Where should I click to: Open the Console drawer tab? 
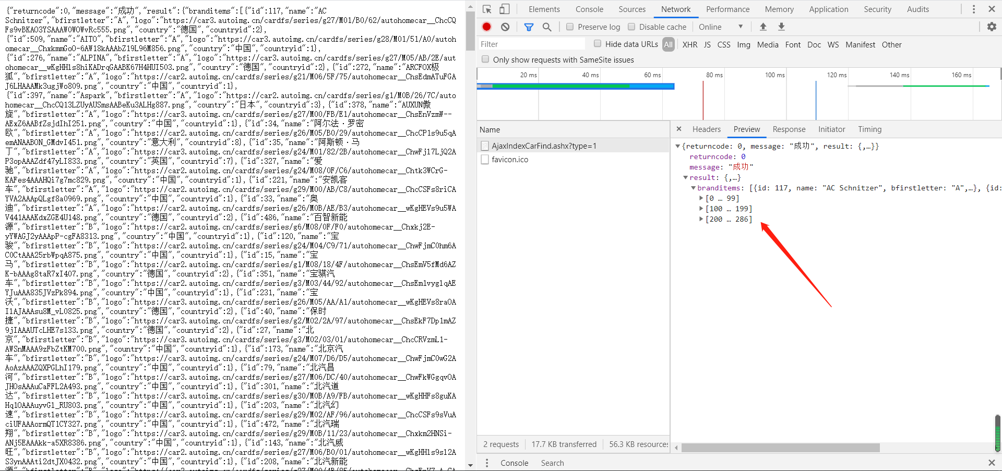[x=514, y=463]
